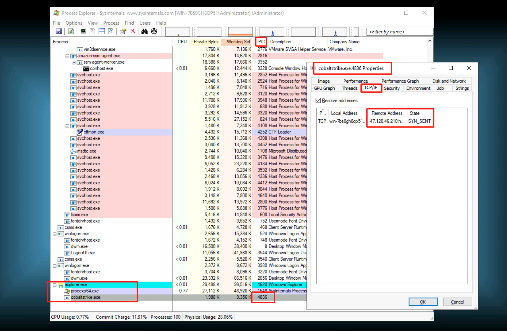Toggle the Resolve addresses checkbox
This screenshot has height=331, width=507.
click(x=318, y=101)
